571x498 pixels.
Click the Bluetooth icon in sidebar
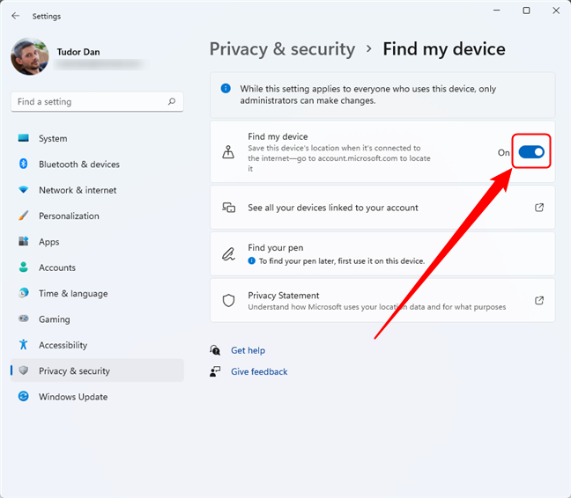[x=23, y=164]
